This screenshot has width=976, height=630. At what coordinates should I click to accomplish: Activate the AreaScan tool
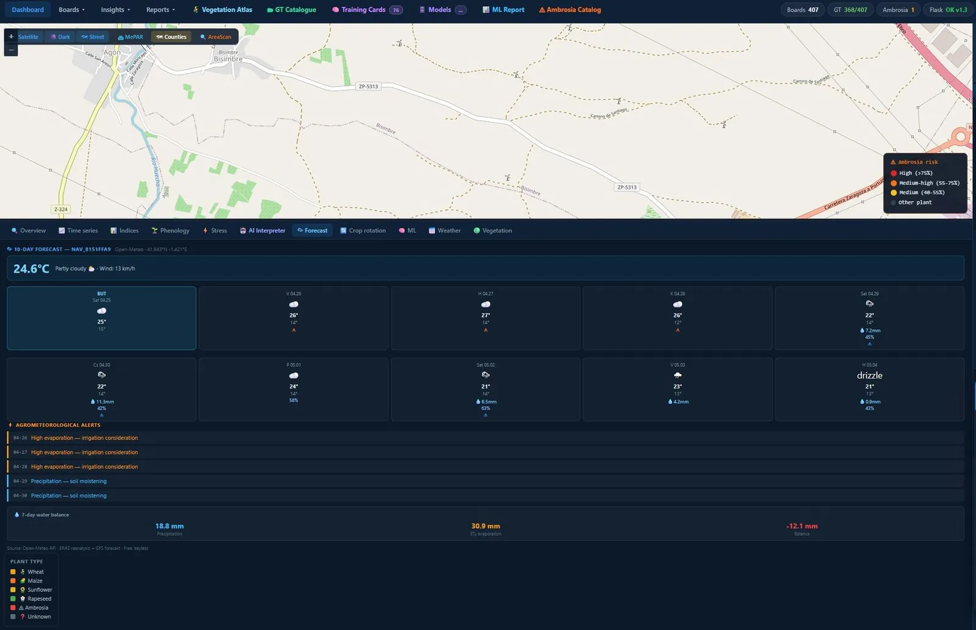(216, 37)
